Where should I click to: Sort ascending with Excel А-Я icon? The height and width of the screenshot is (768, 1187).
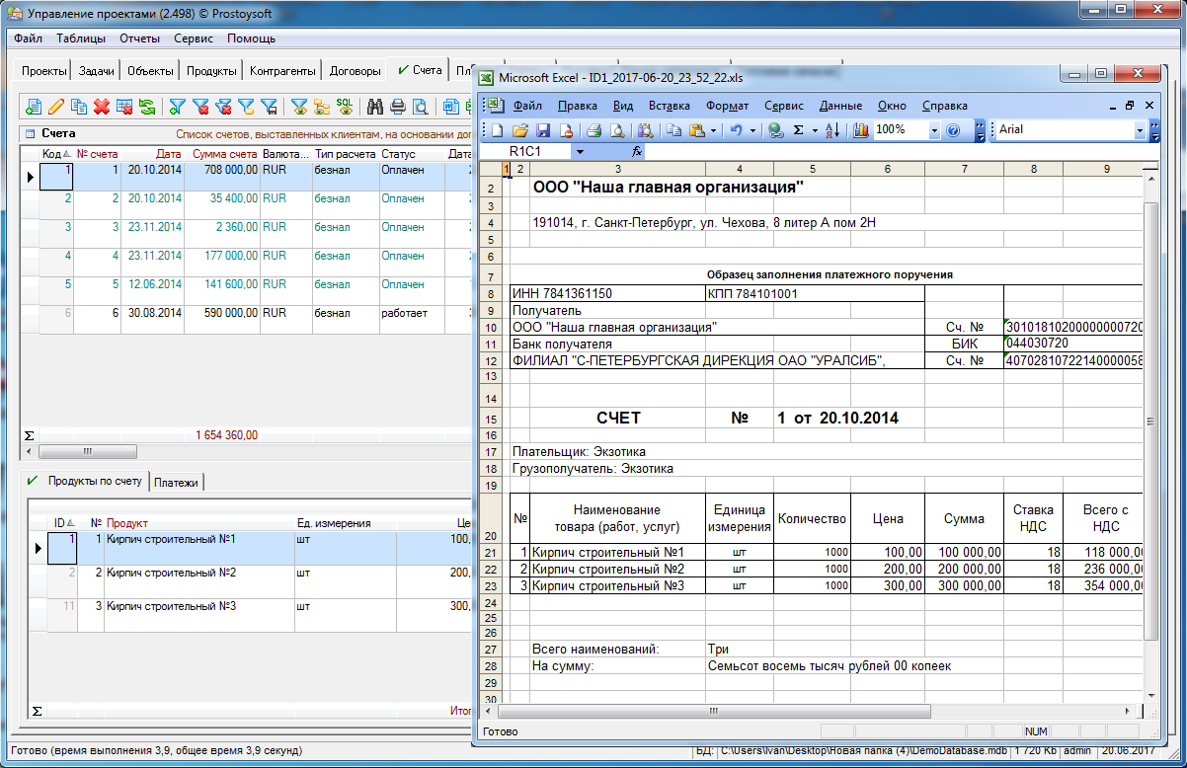831,129
